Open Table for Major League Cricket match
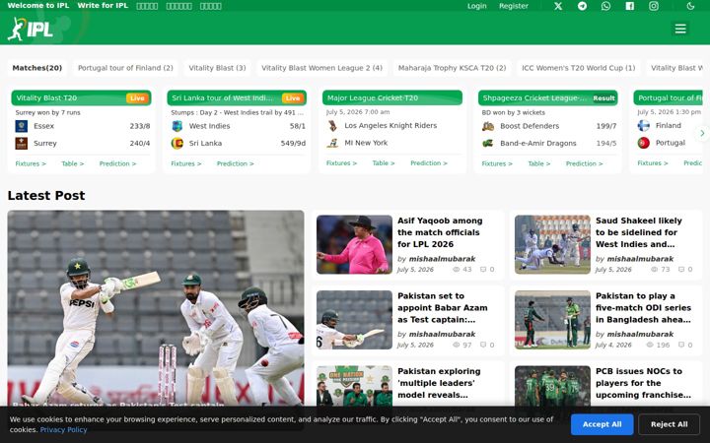The image size is (710, 443). pyautogui.click(x=384, y=163)
